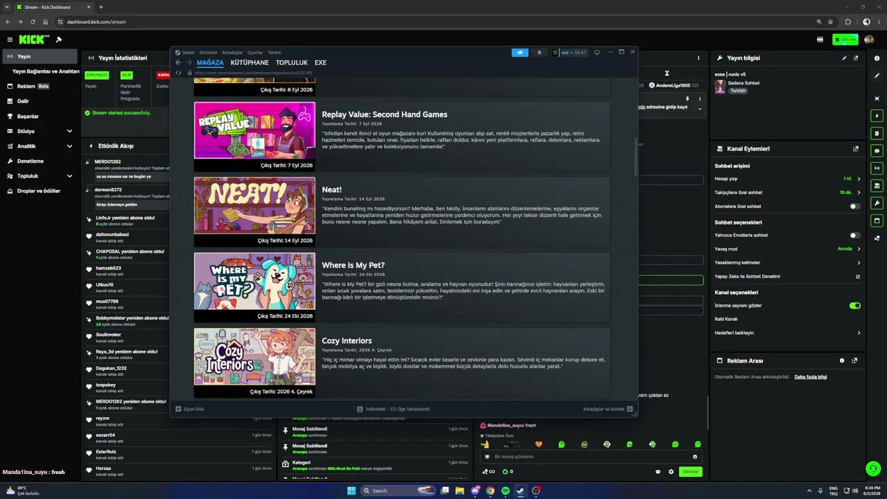This screenshot has width=887, height=499.
Task: Click Replay Value: Second Hand Games title
Action: pyautogui.click(x=385, y=114)
